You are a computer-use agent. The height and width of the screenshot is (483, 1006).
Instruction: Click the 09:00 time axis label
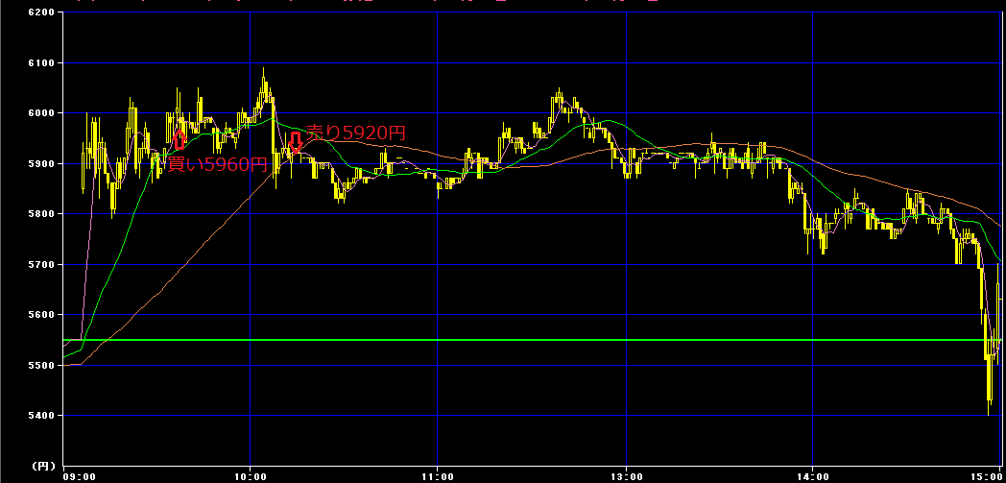point(80,476)
